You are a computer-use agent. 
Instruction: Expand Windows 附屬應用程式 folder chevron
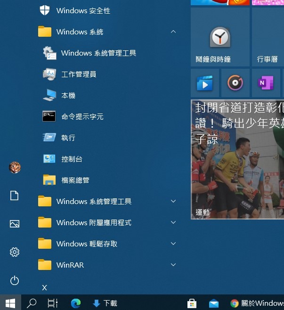[173, 222]
